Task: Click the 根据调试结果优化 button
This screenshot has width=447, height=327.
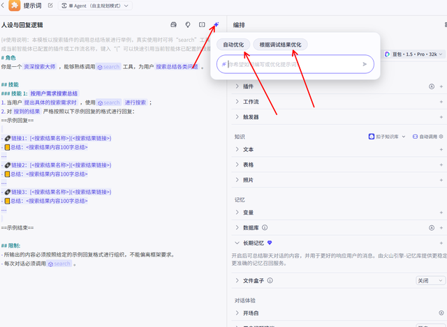Action: click(x=281, y=45)
